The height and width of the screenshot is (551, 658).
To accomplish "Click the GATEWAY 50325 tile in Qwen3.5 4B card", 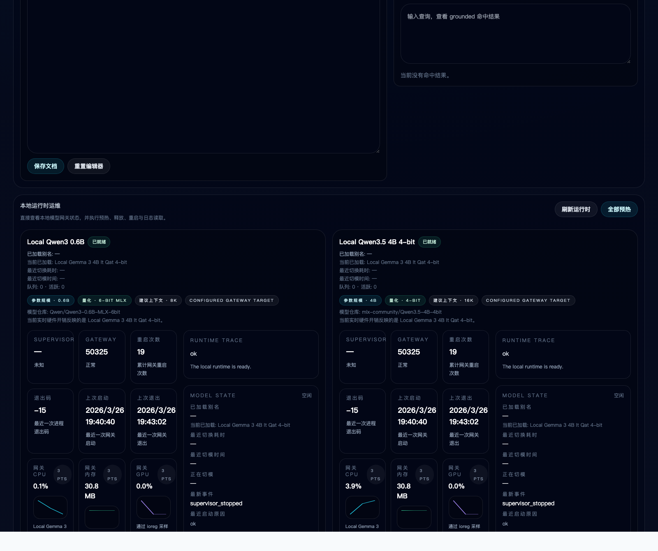I will pyautogui.click(x=414, y=357).
